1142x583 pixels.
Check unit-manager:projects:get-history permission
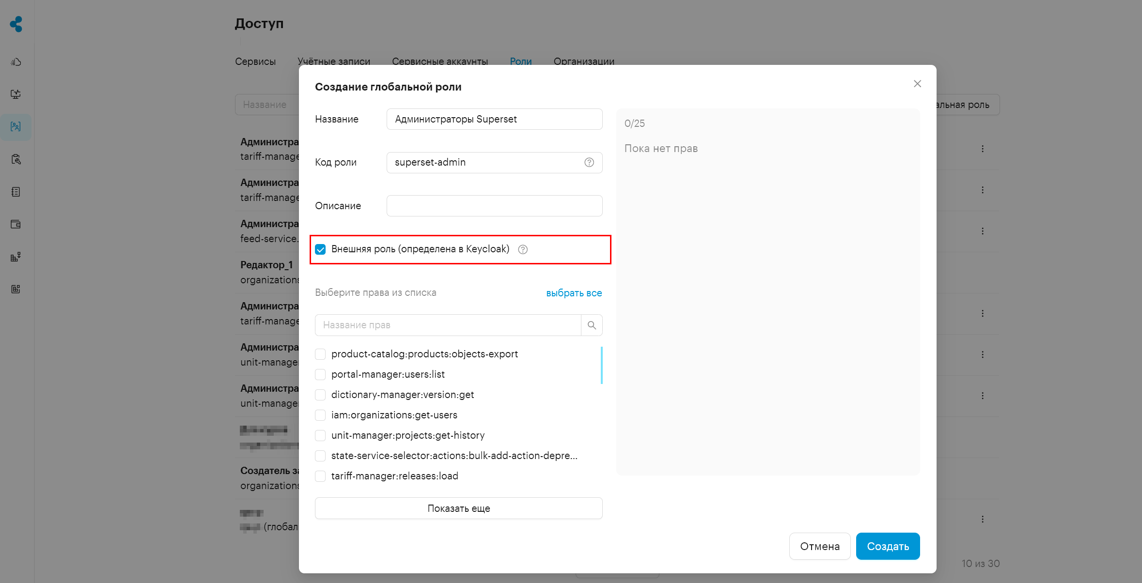[x=320, y=436]
